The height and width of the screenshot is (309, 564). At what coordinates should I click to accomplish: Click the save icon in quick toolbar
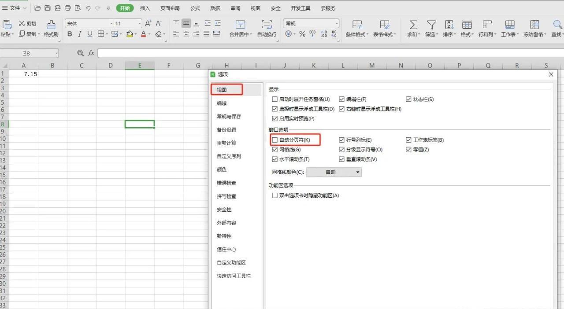tap(48, 8)
